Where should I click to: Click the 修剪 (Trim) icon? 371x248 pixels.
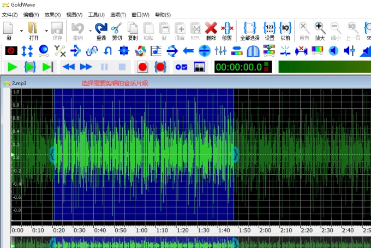(x=228, y=28)
